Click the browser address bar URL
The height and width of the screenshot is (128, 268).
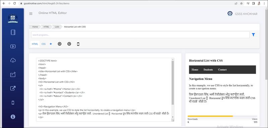tap(47, 3)
